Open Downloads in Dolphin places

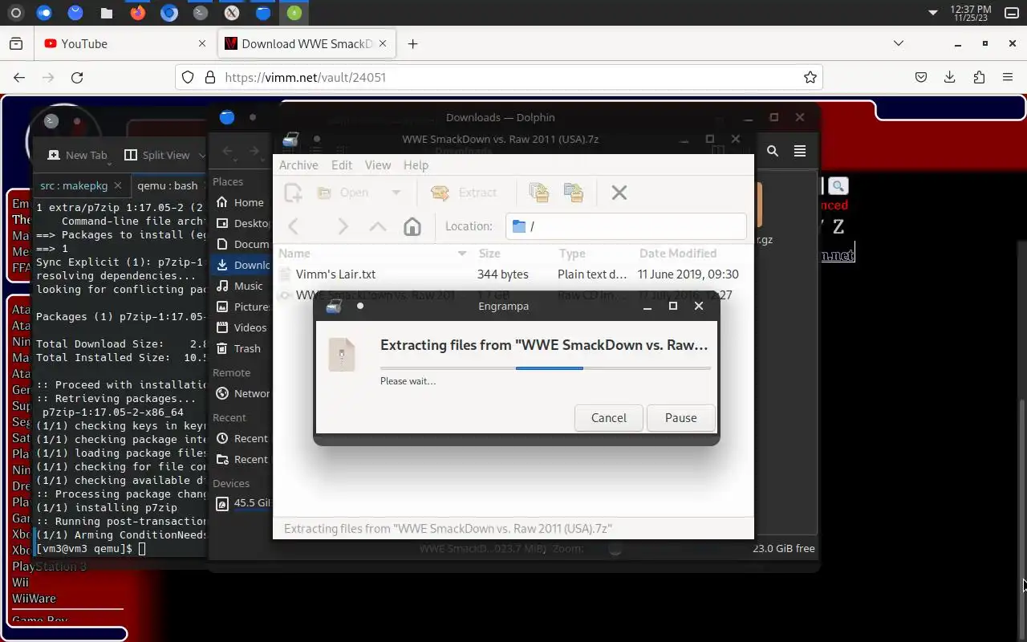(x=242, y=265)
